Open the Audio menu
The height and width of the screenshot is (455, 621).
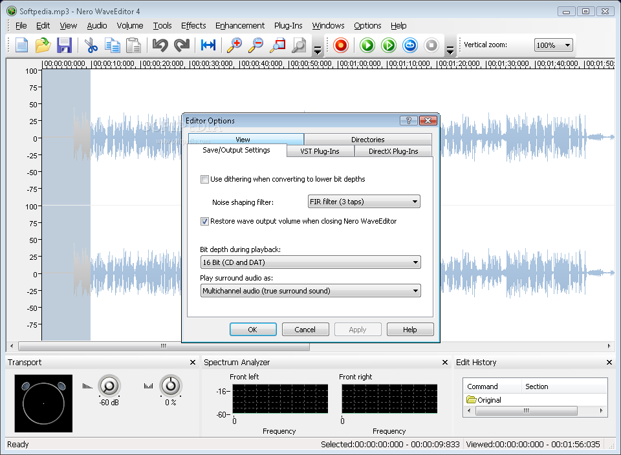(x=96, y=26)
